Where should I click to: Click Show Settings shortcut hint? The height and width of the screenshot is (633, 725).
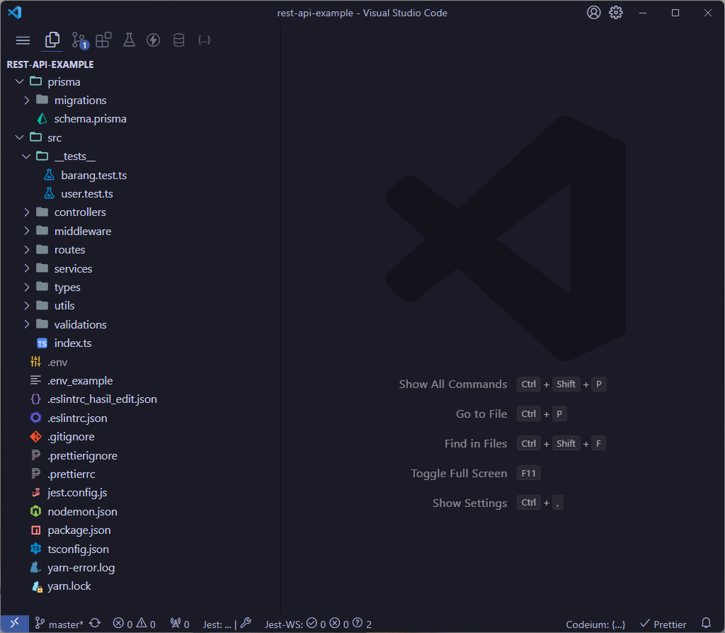(498, 503)
